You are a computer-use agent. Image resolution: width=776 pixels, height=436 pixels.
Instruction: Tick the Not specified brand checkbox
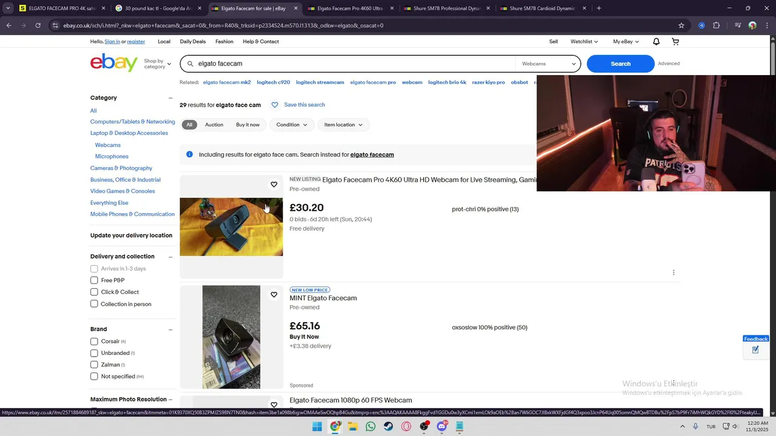(94, 377)
